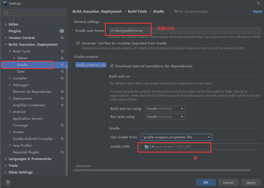Expand the Debugger node
The height and width of the screenshot is (188, 264).
pyautogui.click(x=10, y=85)
